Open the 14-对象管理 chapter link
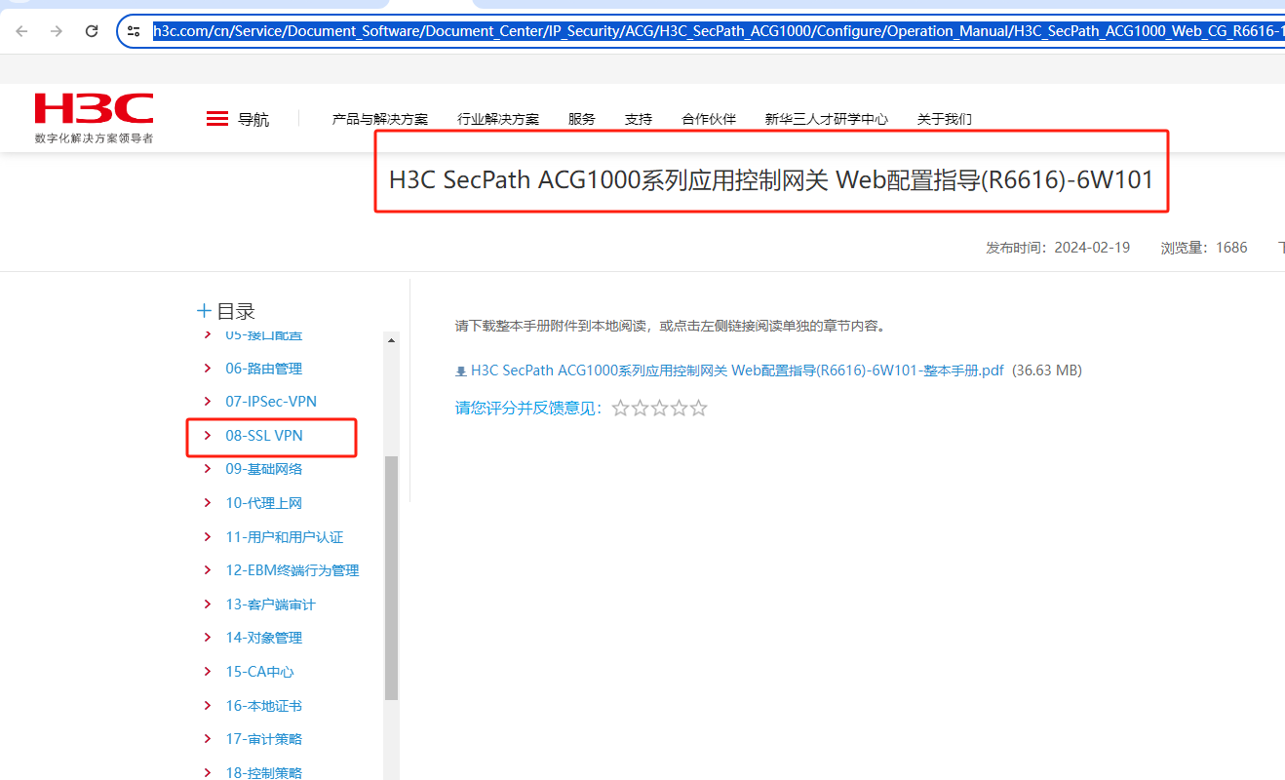Screen dimensions: 1285x780 (264, 638)
